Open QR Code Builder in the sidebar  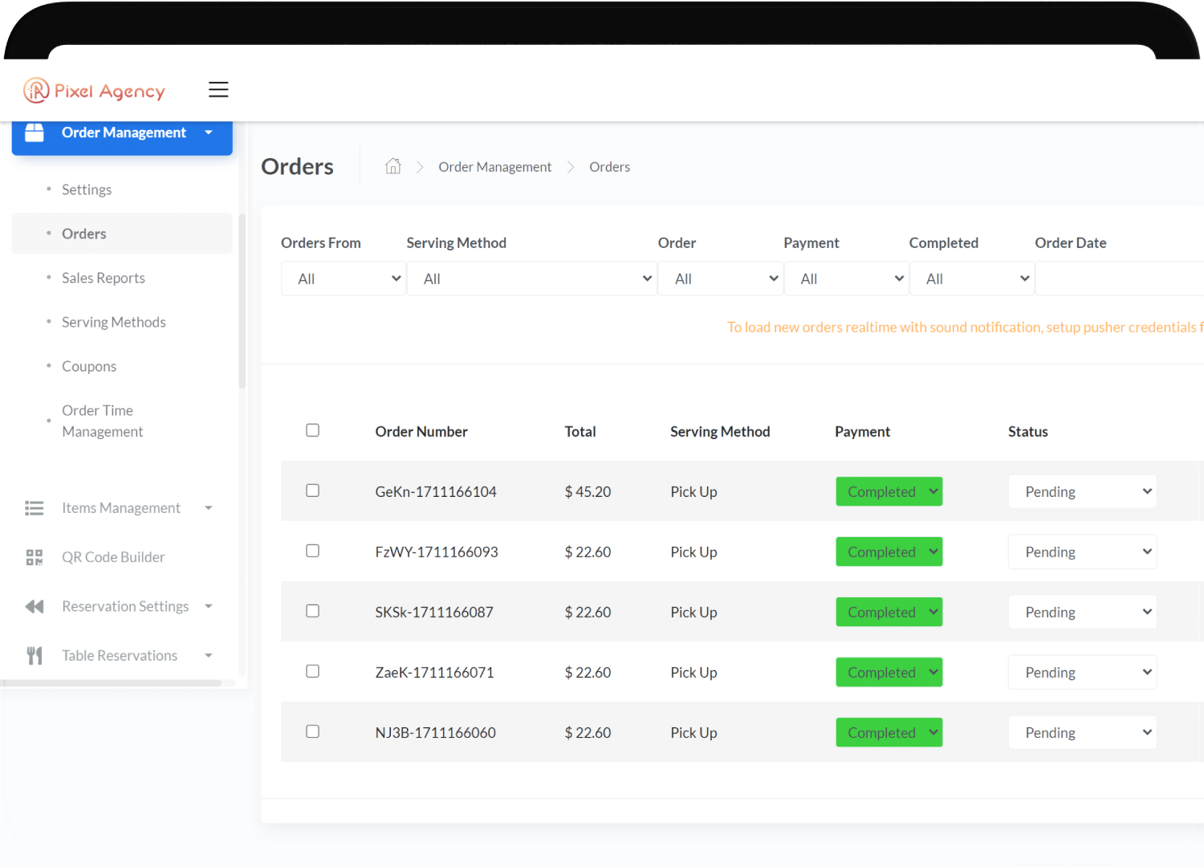coord(113,557)
